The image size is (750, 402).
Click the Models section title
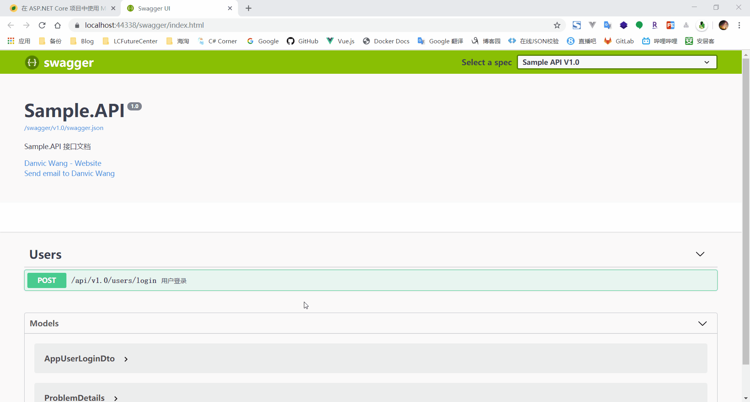[44, 323]
